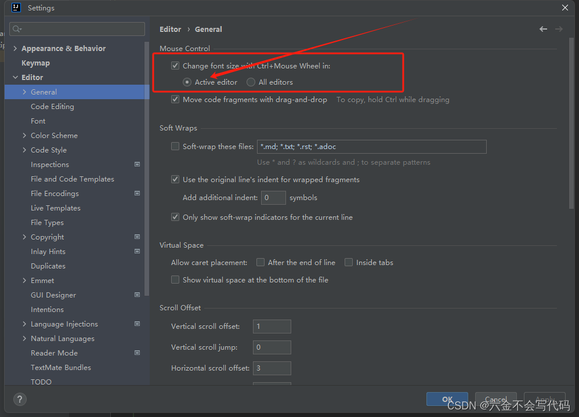579x417 pixels.
Task: Click the indicator icon beside Language Injections
Action: coord(137,324)
